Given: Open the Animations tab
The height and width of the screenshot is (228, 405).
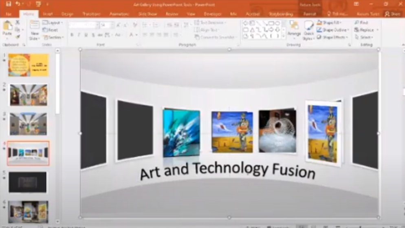Looking at the screenshot, I should (x=119, y=14).
